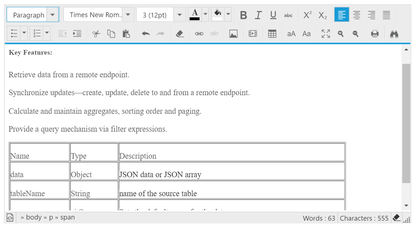This screenshot has width=416, height=229.
Task: Enable center text alignment
Action: pos(357,15)
